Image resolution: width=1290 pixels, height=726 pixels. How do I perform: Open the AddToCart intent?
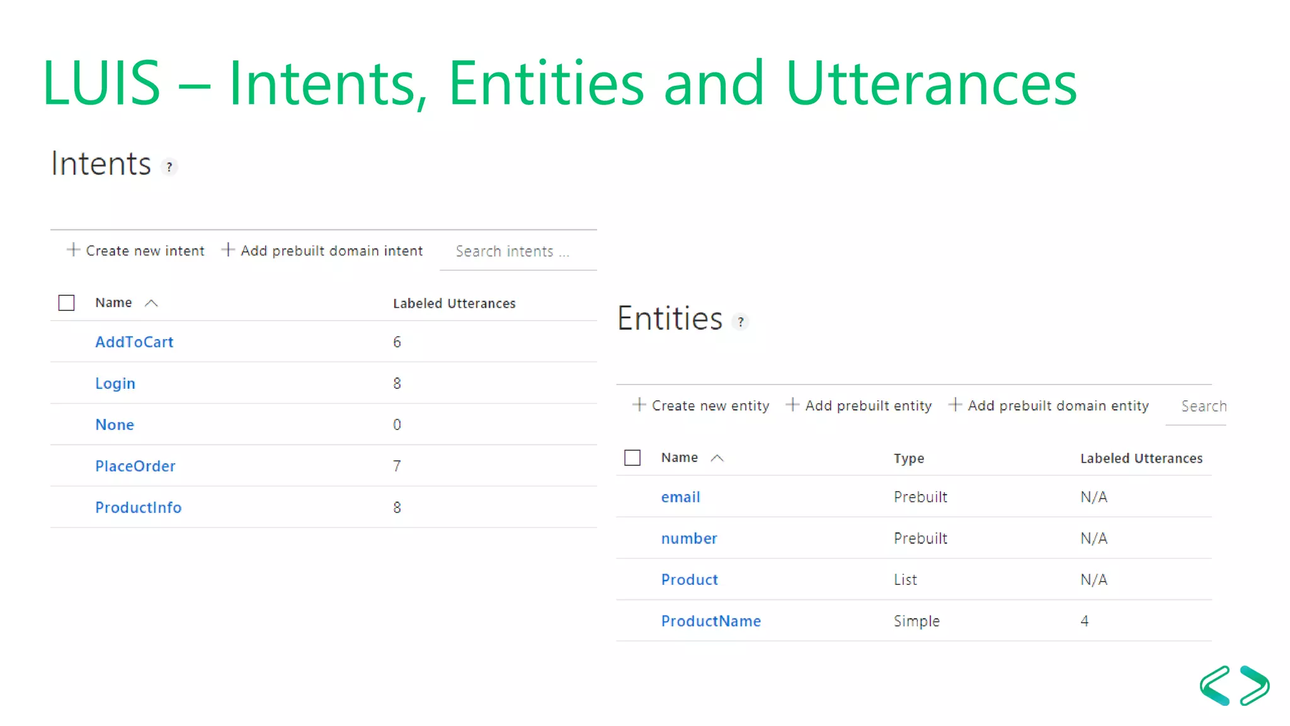(134, 342)
